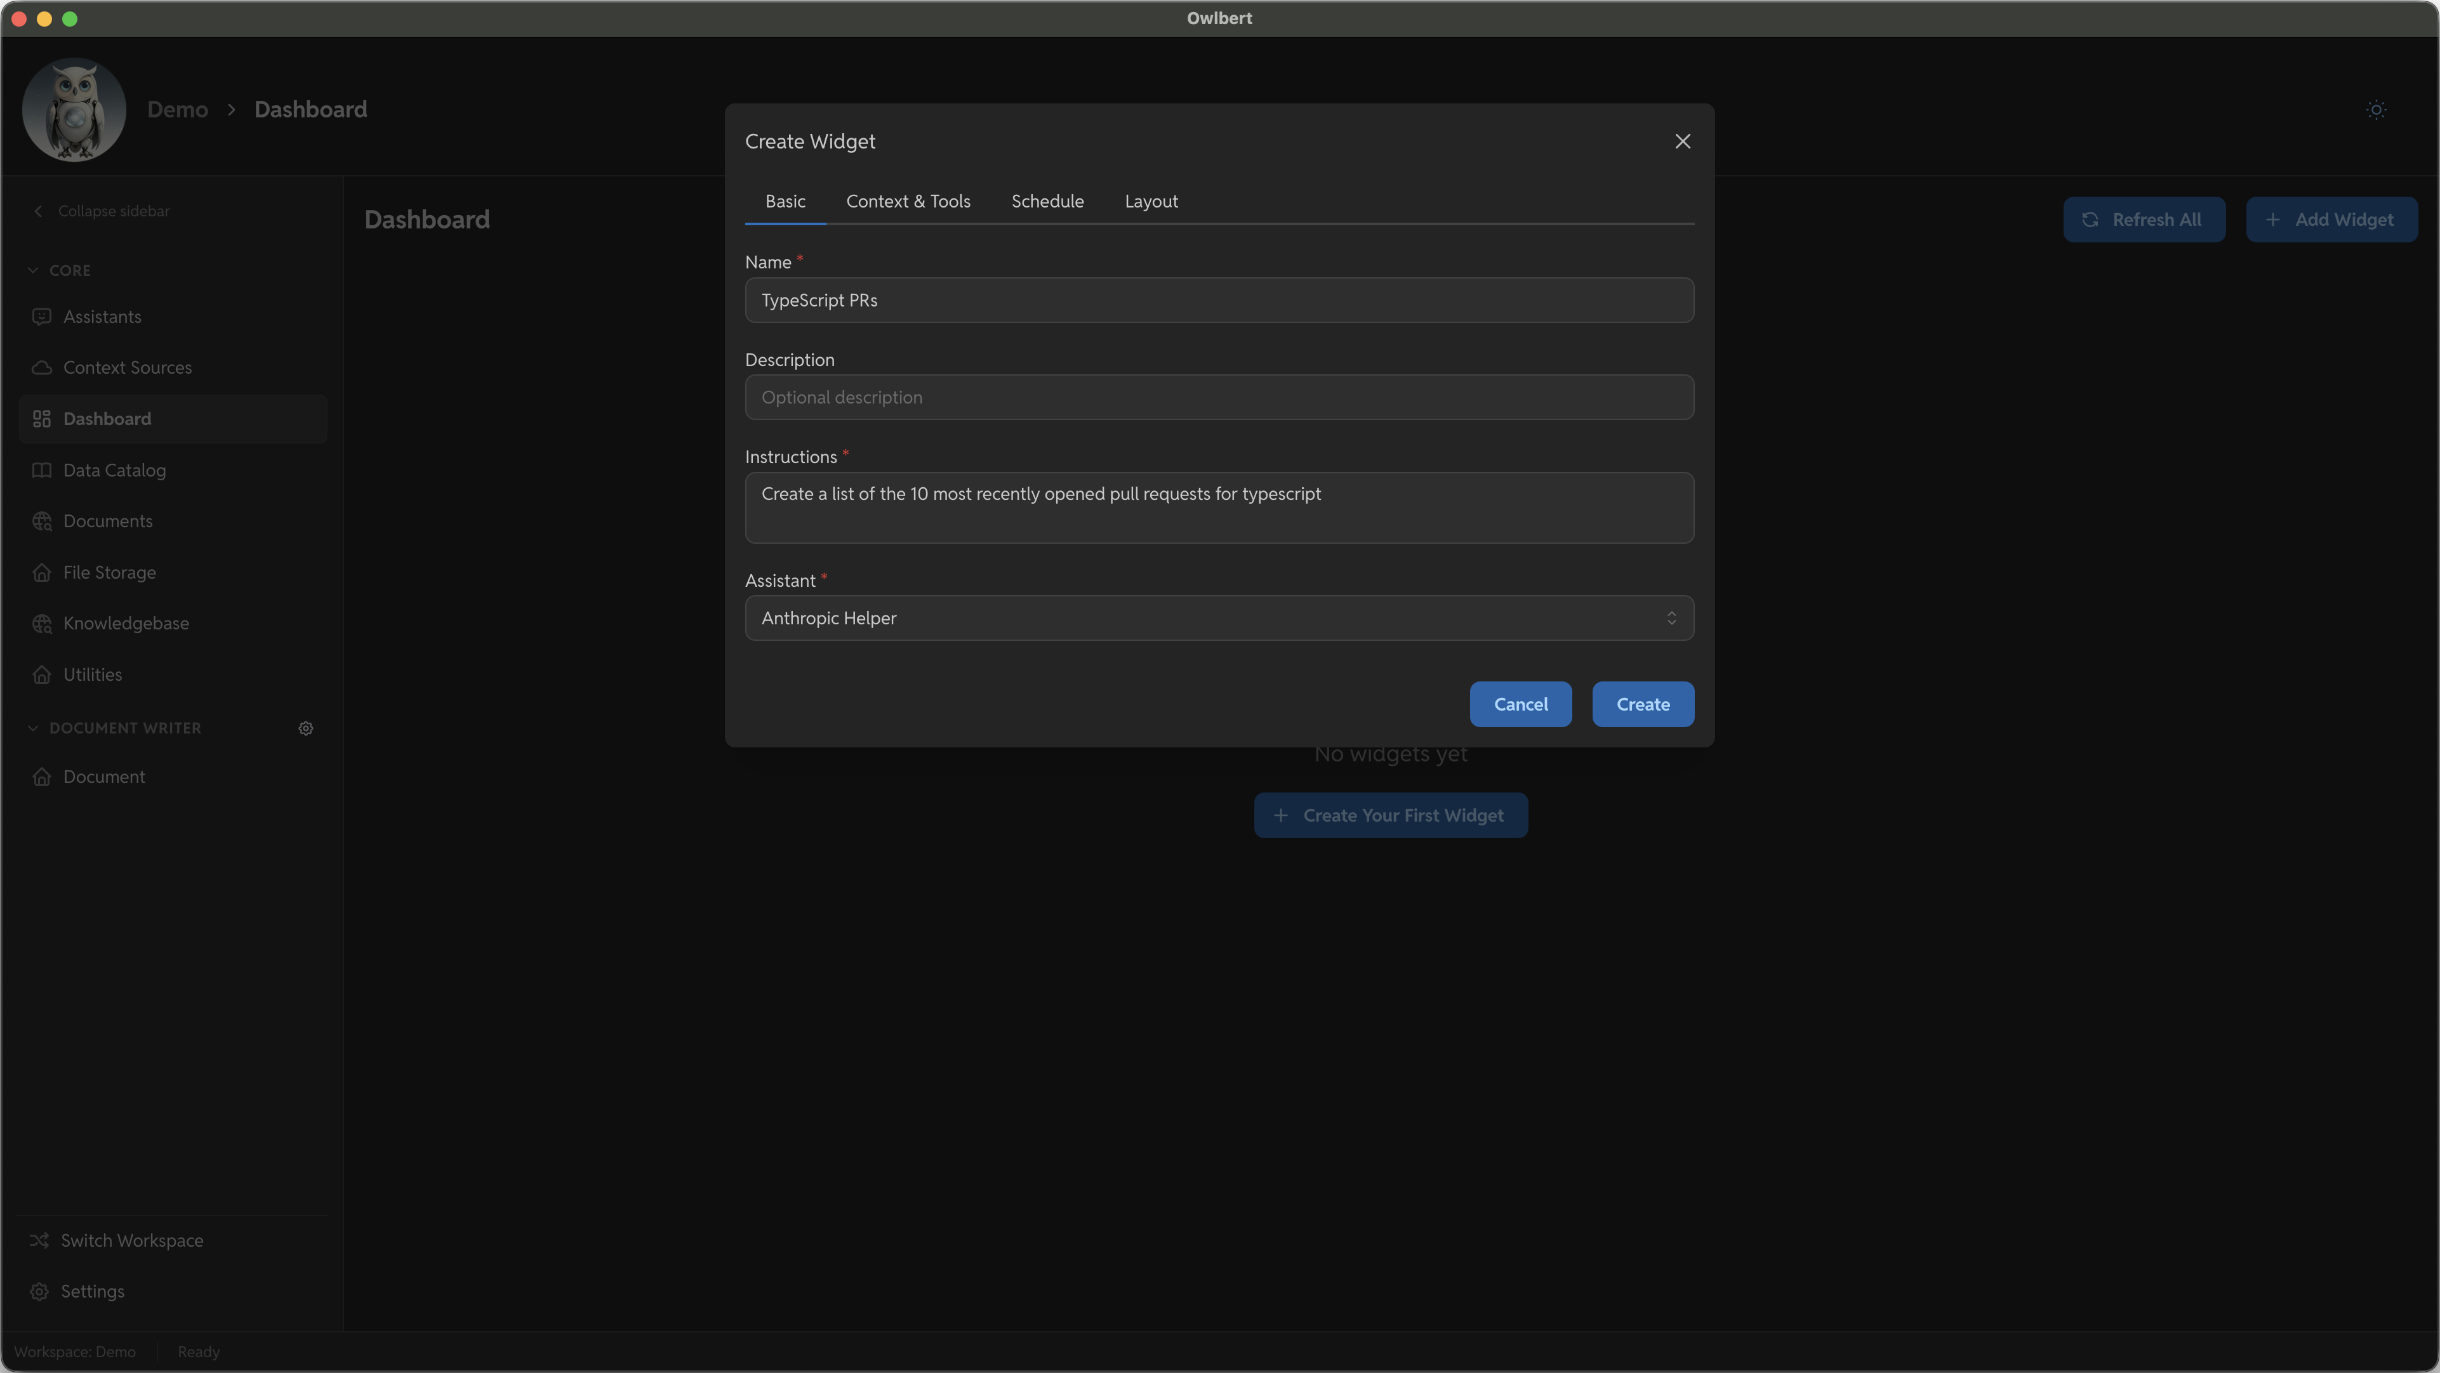The image size is (2440, 1373).
Task: Collapse the CORE section
Action: [x=34, y=270]
